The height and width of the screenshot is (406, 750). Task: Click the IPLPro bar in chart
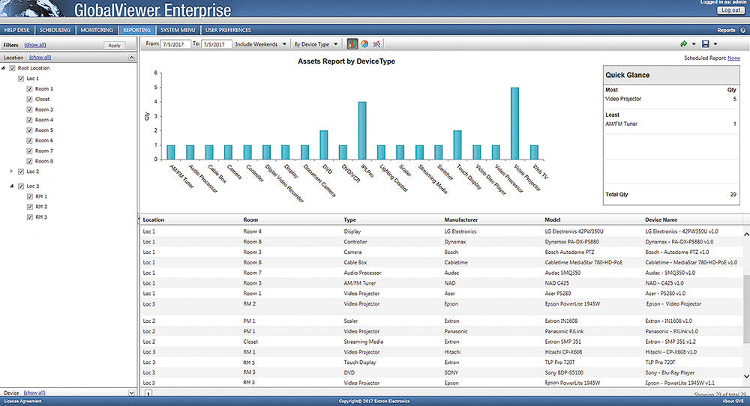tap(362, 130)
